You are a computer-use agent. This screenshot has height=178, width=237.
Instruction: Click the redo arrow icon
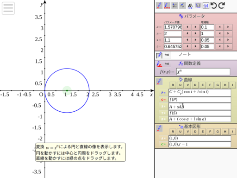tap(222, 6)
